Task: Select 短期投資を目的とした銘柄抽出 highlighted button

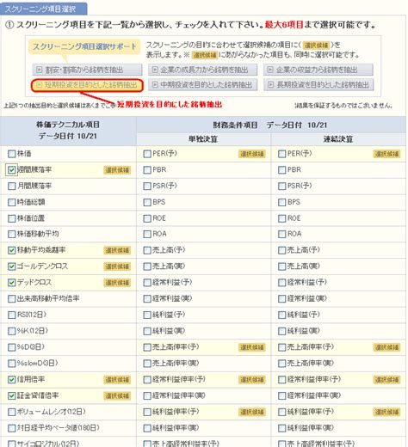Action: [x=87, y=85]
